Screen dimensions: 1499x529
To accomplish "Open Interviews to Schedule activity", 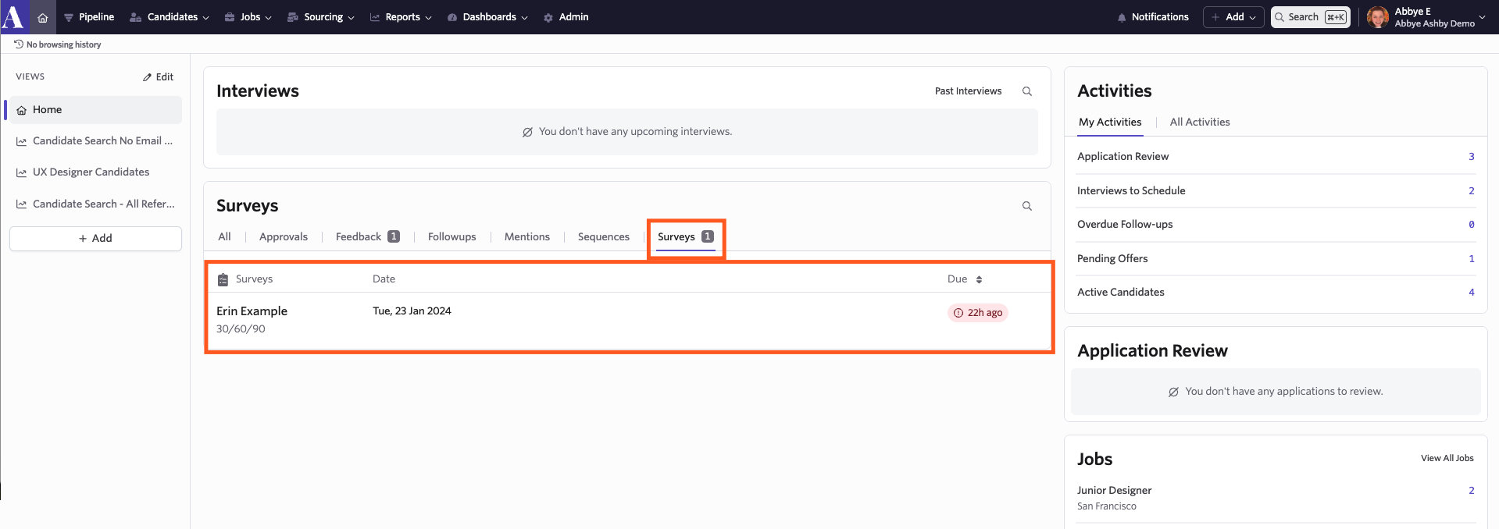I will (x=1276, y=190).
